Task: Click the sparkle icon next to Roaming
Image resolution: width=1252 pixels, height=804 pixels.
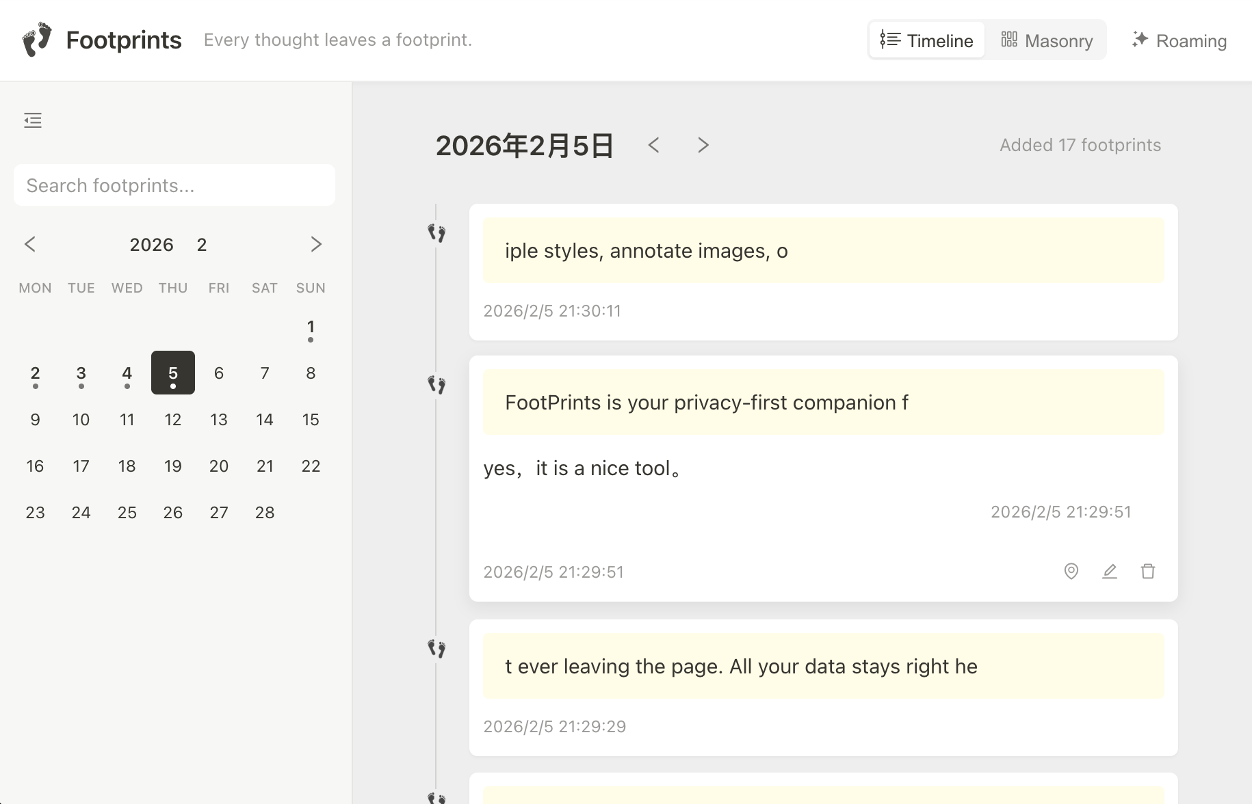Action: [x=1139, y=40]
